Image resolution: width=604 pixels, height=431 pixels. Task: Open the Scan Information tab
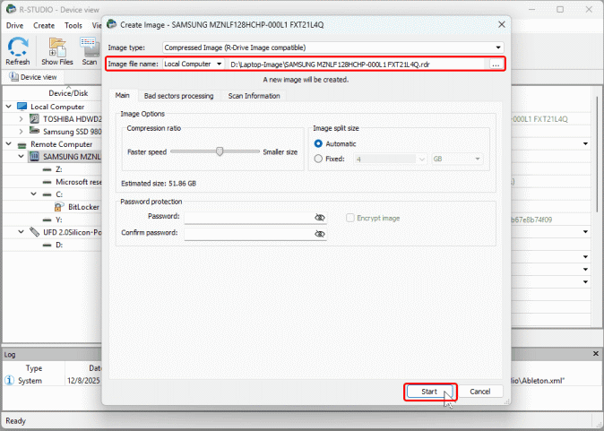pos(254,96)
